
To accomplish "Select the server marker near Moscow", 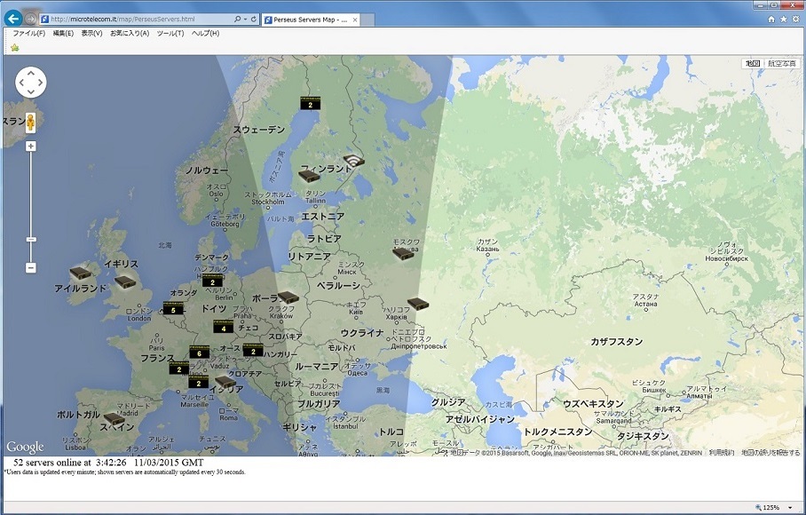I will [403, 253].
